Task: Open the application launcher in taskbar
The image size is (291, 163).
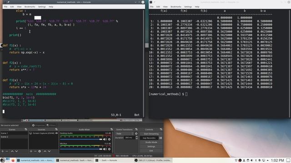Action: (3, 160)
